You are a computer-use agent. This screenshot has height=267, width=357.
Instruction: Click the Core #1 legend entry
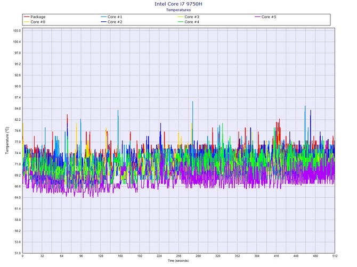pyautogui.click(x=111, y=17)
